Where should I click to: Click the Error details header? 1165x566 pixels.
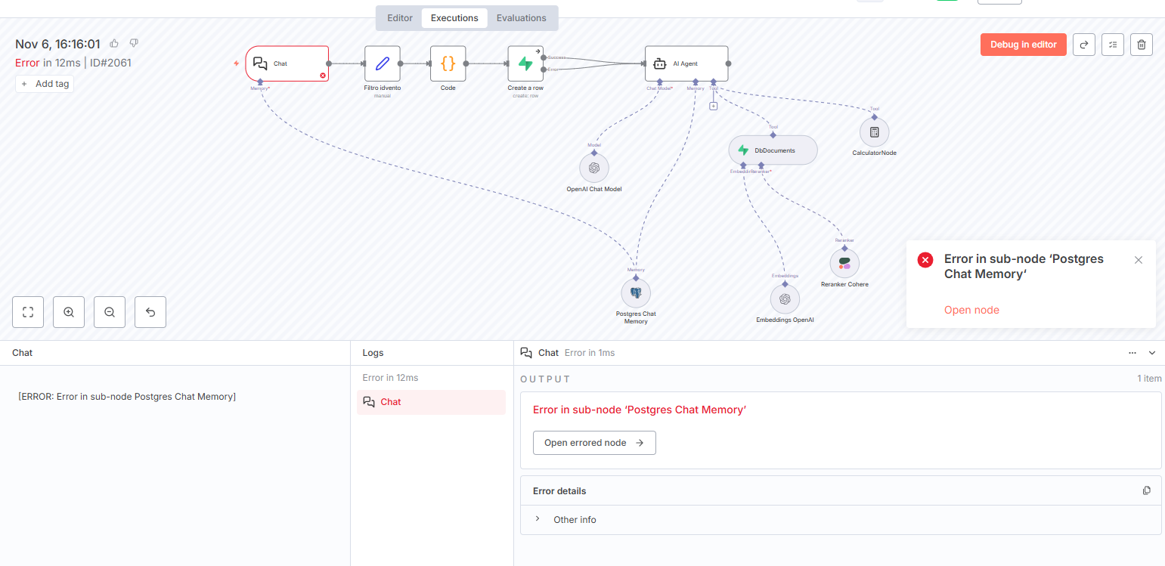[559, 491]
